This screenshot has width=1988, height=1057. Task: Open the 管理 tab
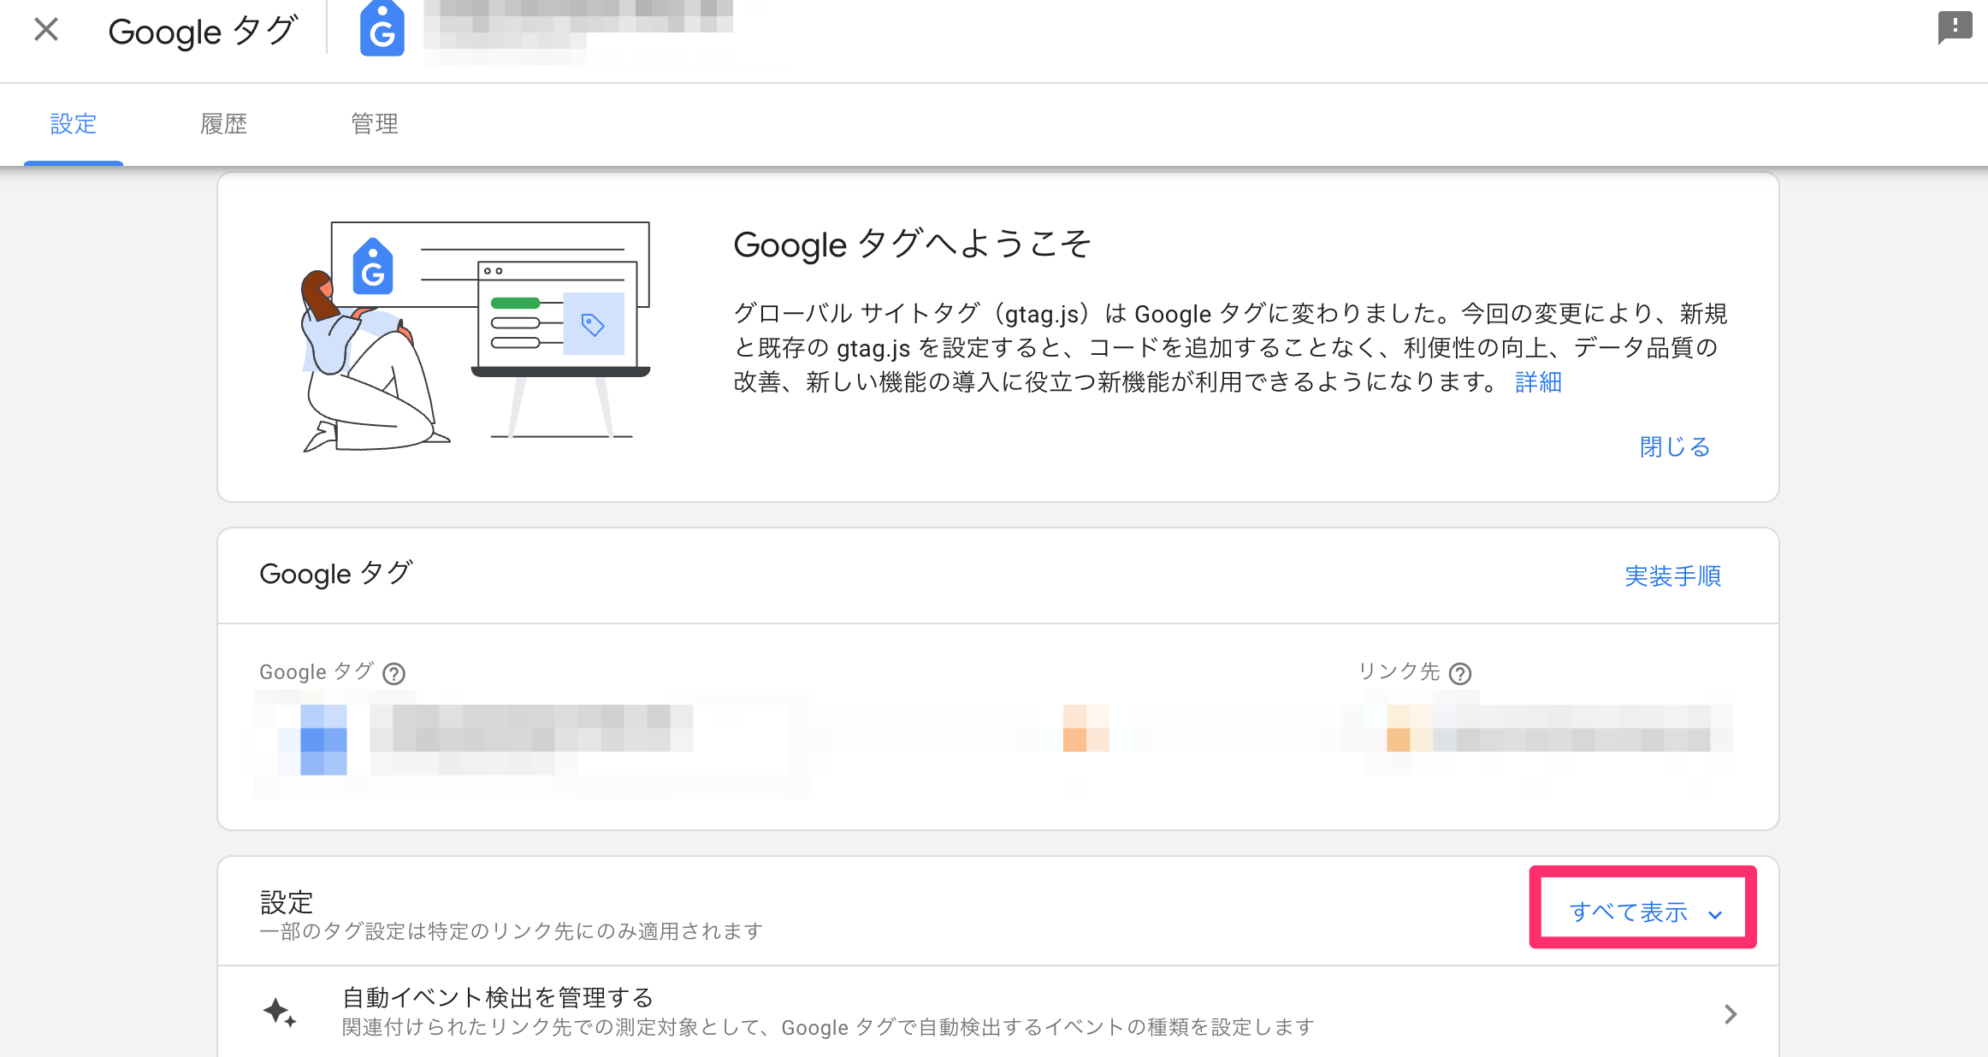pos(375,124)
